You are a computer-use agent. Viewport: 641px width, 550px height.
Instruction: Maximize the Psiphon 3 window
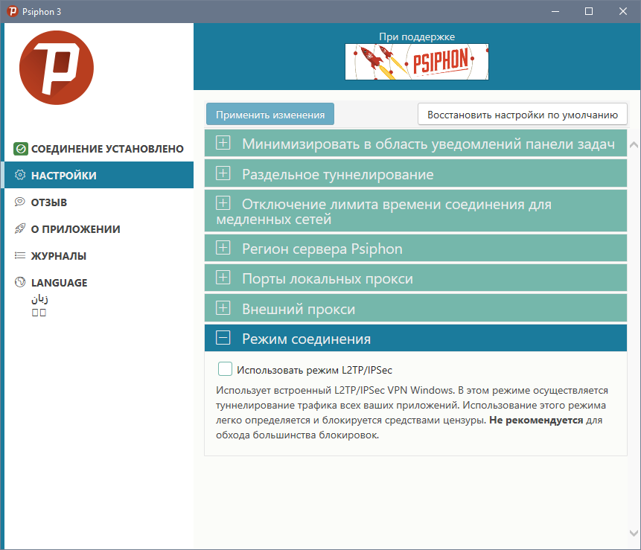pos(589,11)
